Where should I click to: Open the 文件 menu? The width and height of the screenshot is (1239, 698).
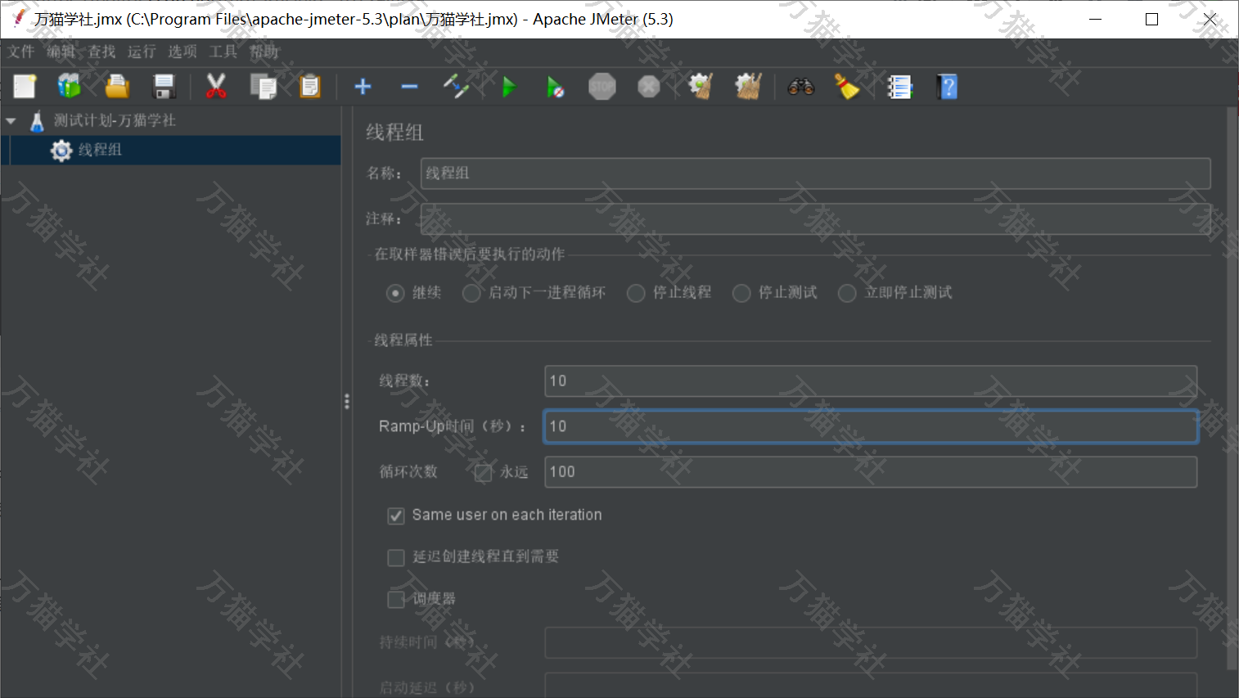(x=21, y=52)
